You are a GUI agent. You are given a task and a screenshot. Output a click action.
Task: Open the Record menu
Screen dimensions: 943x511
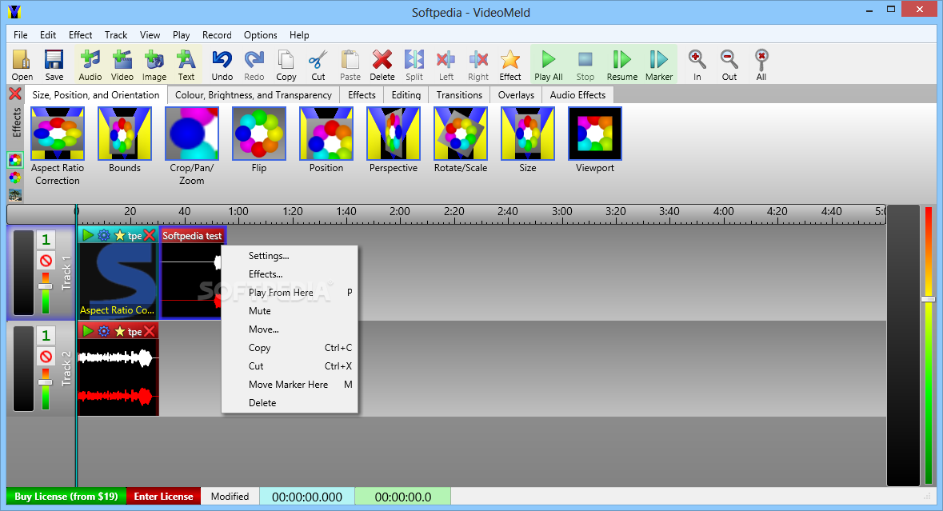point(217,35)
